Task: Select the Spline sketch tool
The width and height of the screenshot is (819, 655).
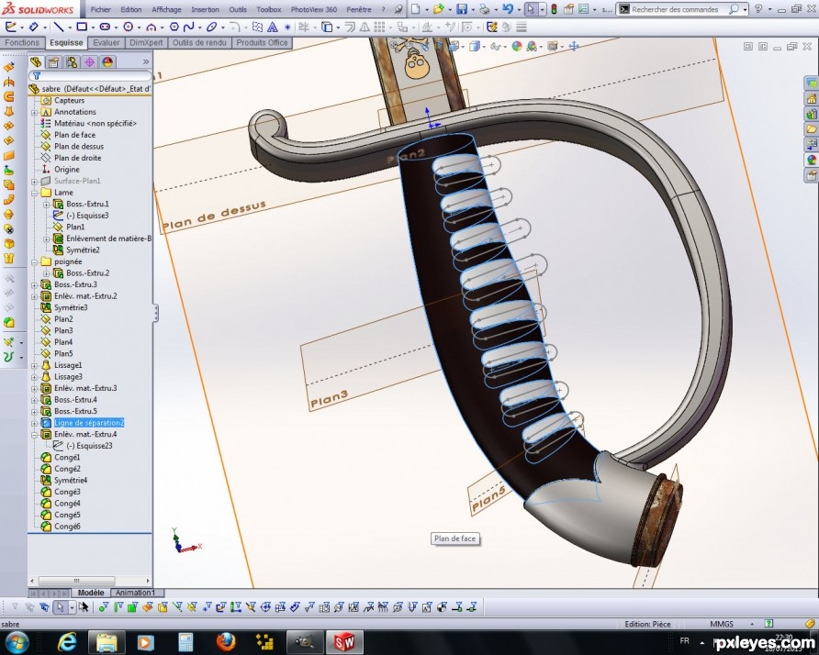Action: [x=188, y=27]
